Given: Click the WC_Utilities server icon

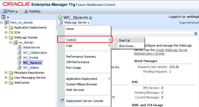Looking at the screenshot, I should point(19,67).
